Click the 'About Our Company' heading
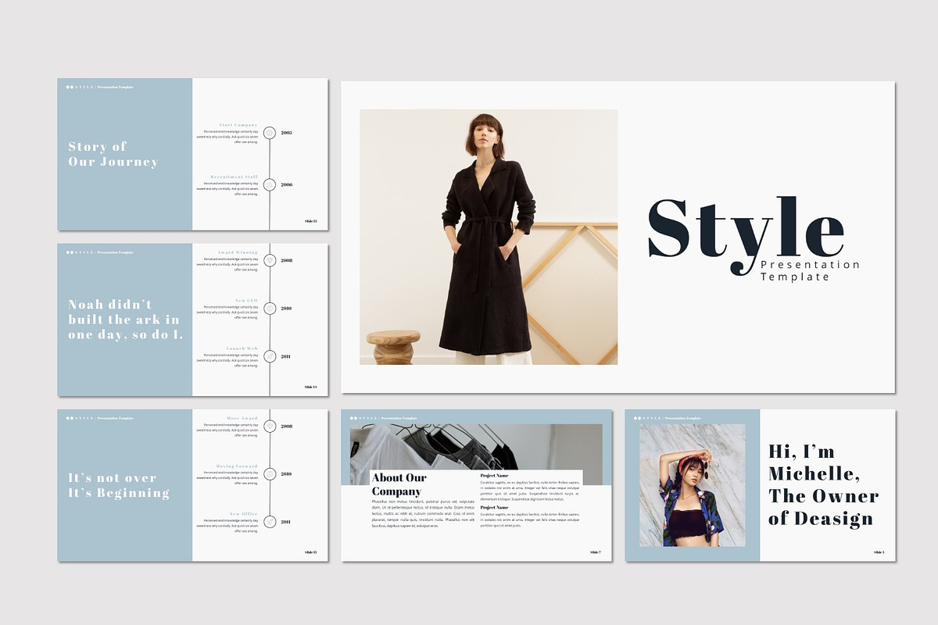This screenshot has width=938, height=625. pos(400,484)
